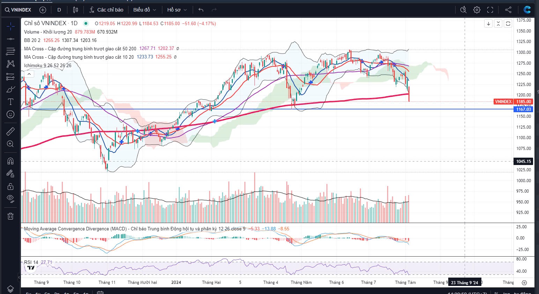Open the D time interval selector
The image size is (539, 294).
tap(59, 10)
